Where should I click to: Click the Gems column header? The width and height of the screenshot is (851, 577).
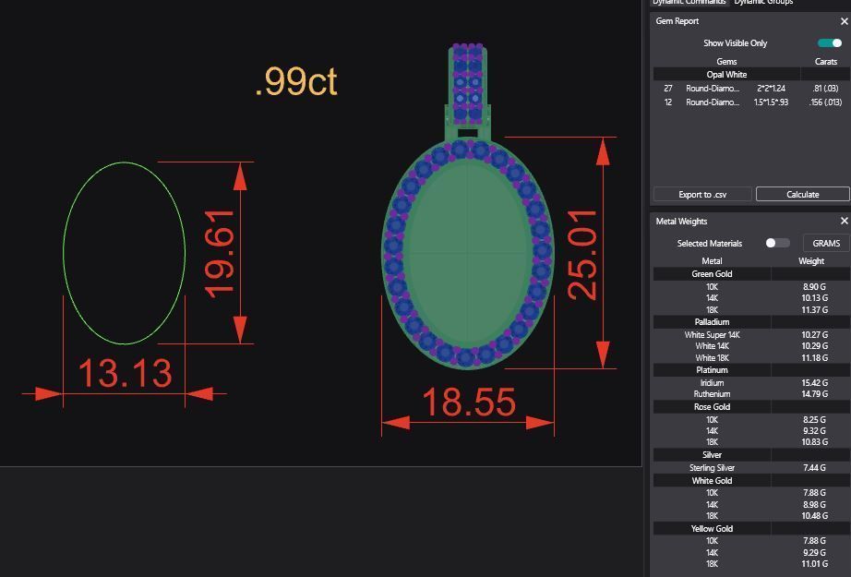[x=726, y=61]
